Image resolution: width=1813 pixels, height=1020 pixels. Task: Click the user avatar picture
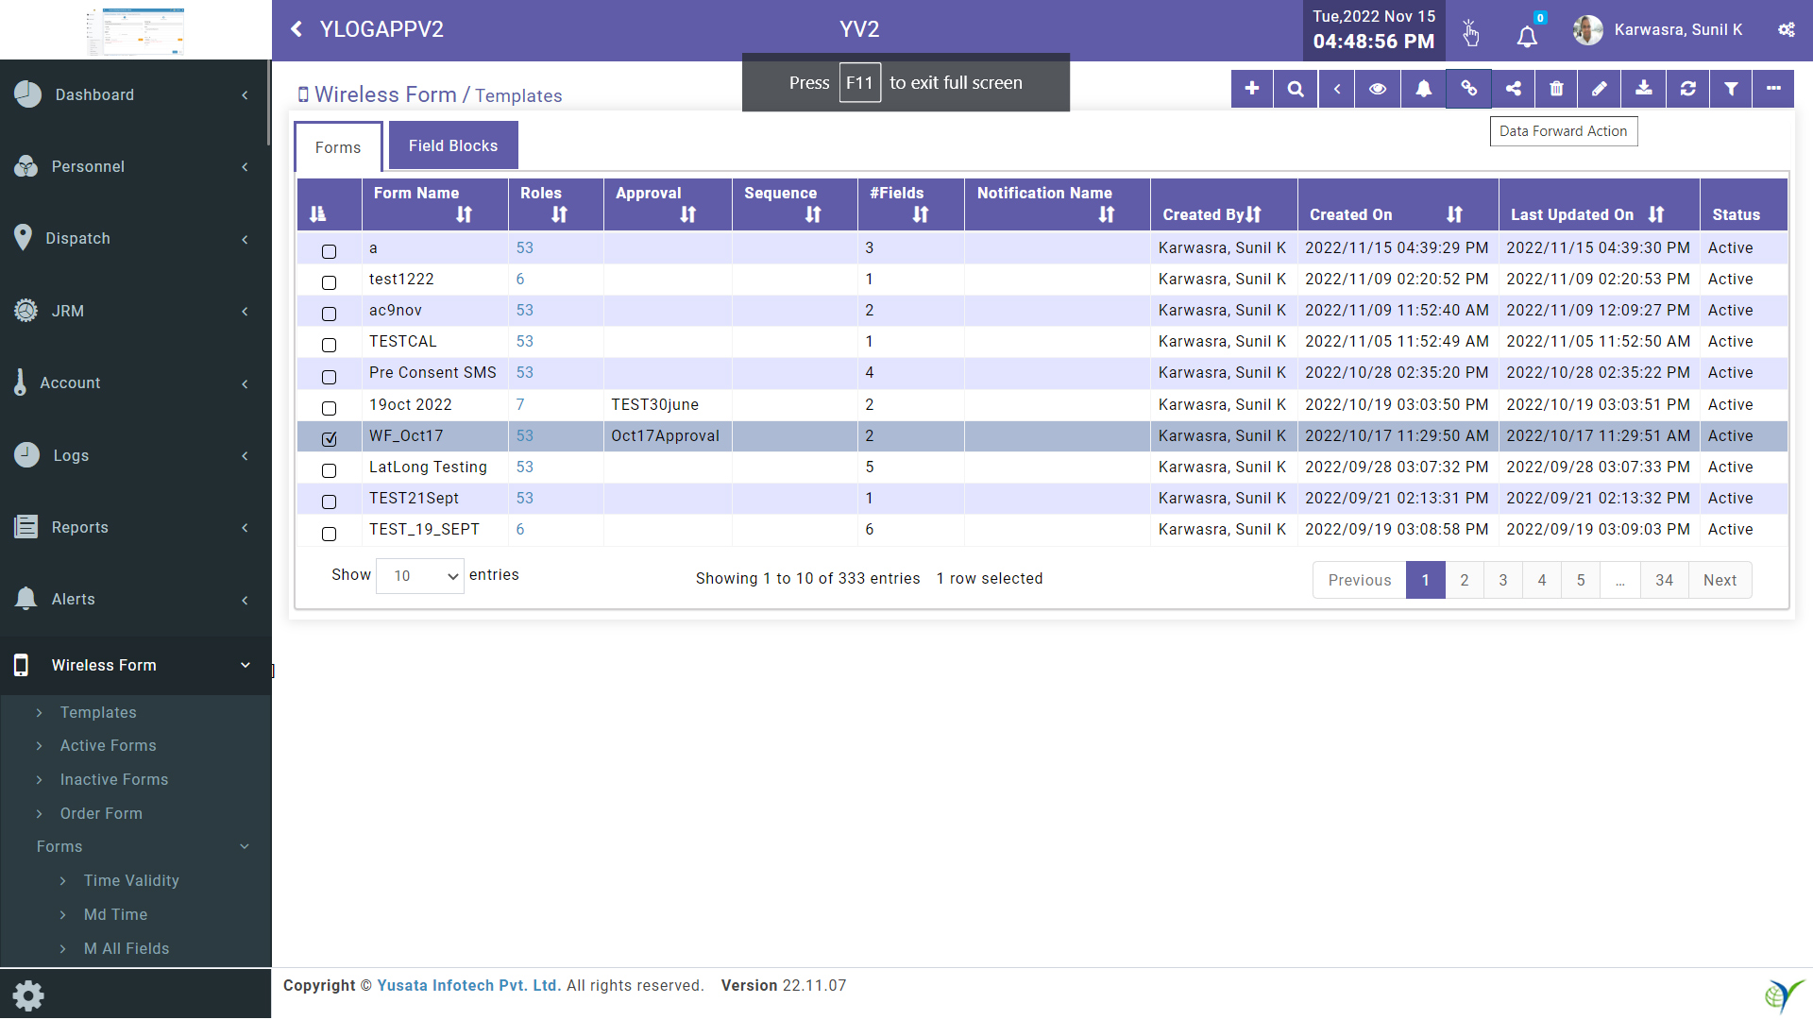(1587, 30)
